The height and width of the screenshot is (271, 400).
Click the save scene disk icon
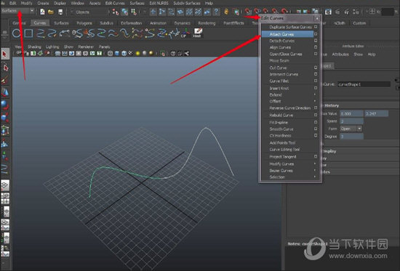60,12
